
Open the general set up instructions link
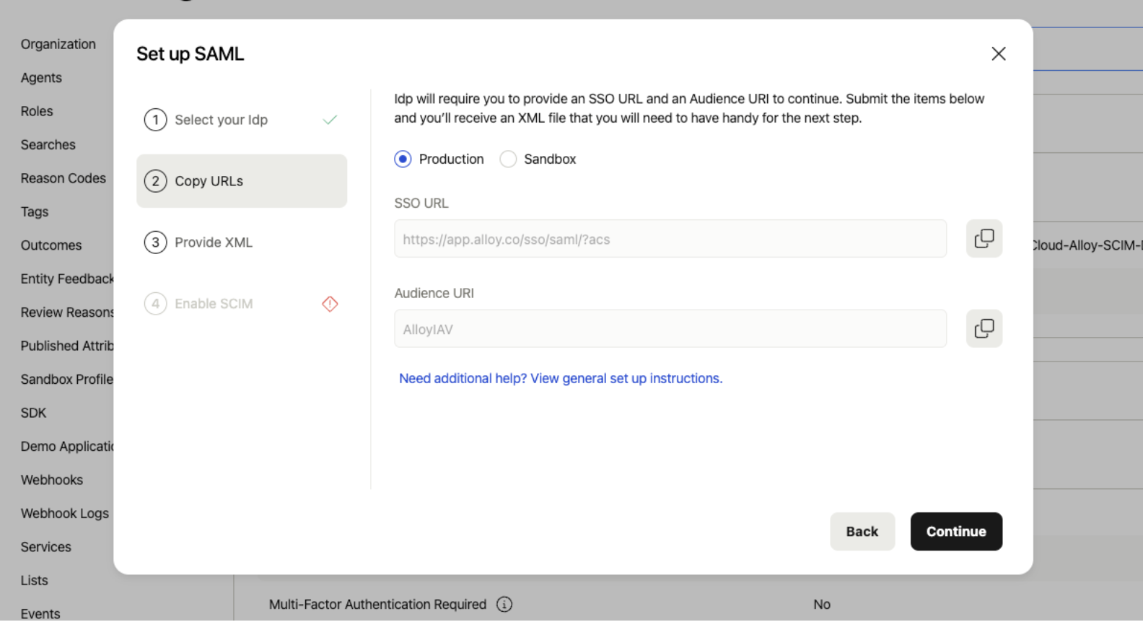pyautogui.click(x=561, y=379)
